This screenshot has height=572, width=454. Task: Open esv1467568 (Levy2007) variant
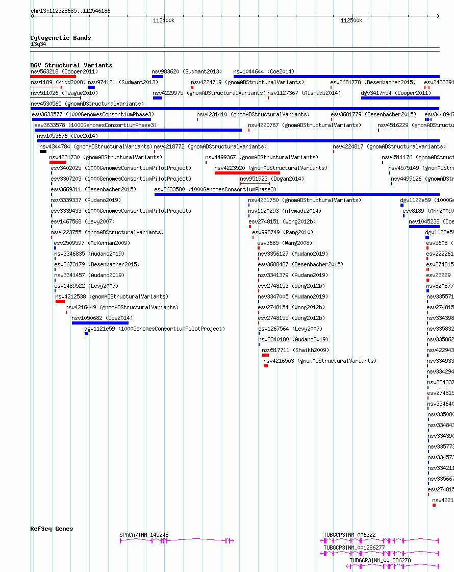point(83,221)
